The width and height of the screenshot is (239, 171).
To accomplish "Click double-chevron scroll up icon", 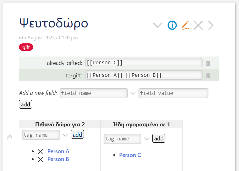I will [x=10, y=137].
